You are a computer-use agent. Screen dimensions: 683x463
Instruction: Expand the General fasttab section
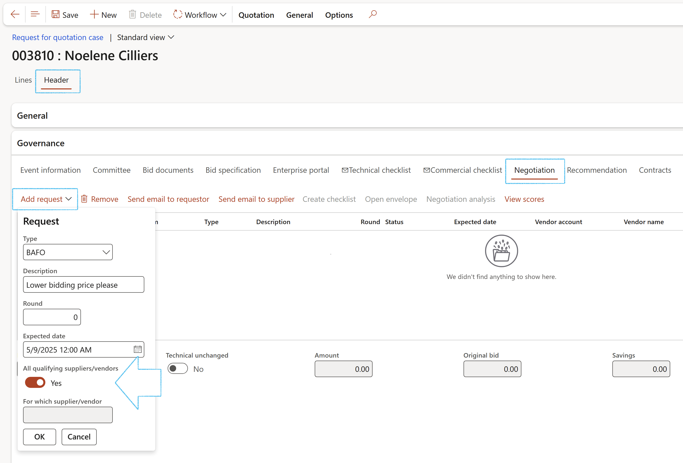click(347, 115)
